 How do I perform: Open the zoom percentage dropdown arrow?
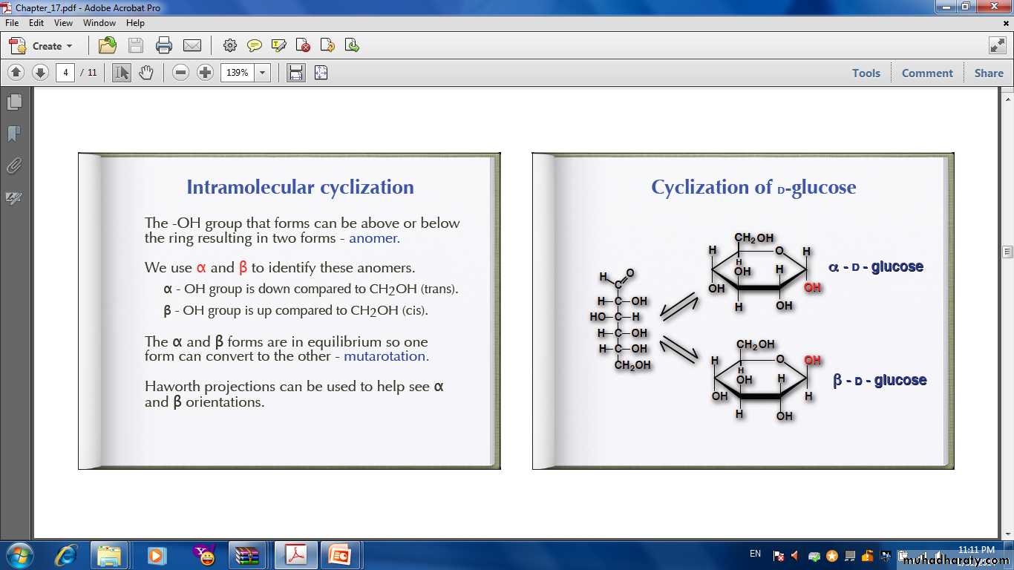click(262, 73)
